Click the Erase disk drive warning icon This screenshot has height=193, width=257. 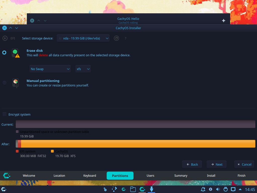point(16,53)
